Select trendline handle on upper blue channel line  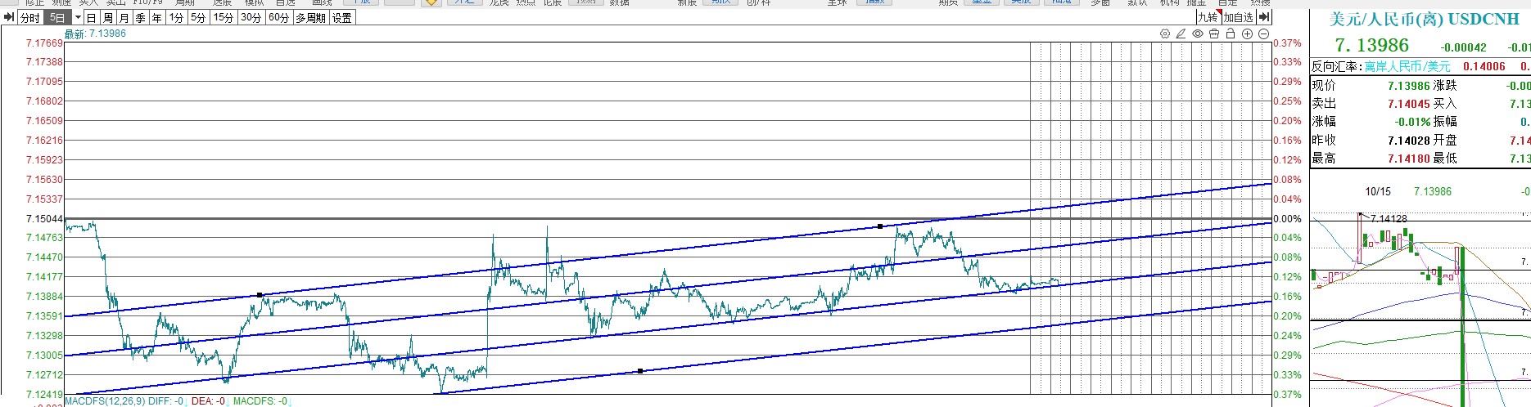(880, 226)
